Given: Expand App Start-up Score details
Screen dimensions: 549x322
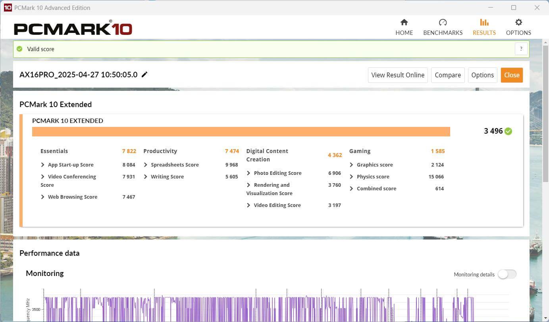Looking at the screenshot, I should click(42, 165).
